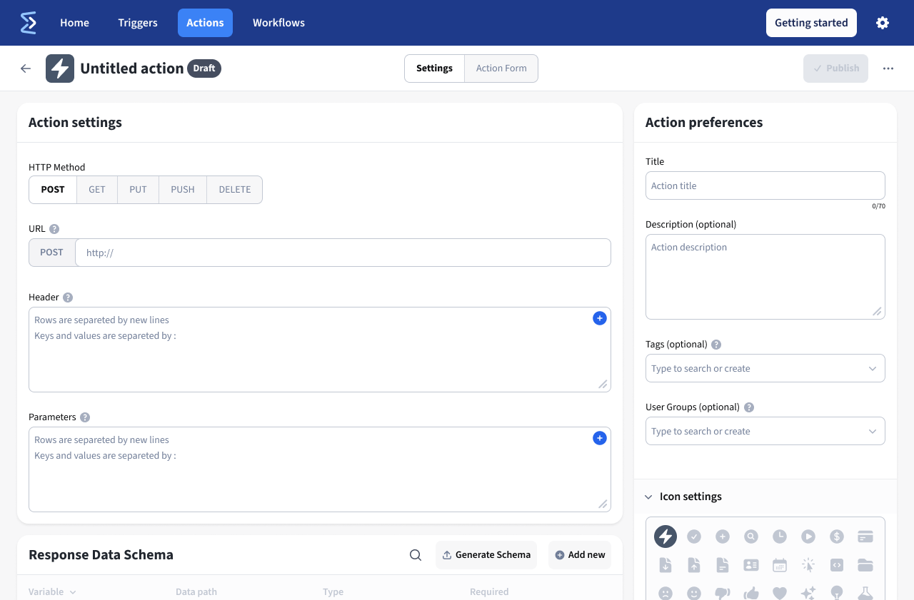Open settings with the gear icon
Image resolution: width=914 pixels, height=600 pixels.
click(x=883, y=23)
